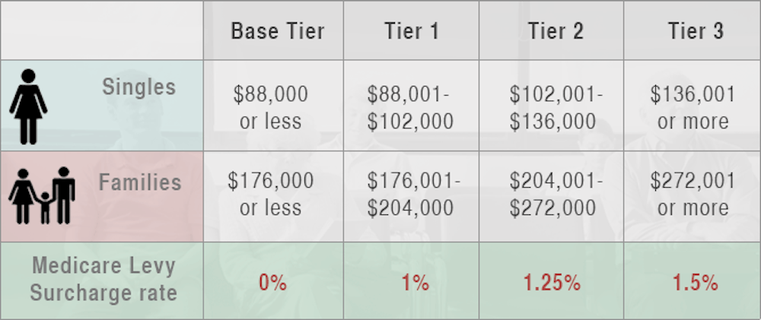The height and width of the screenshot is (320, 761).
Task: Click the family figures icon
Action: (x=42, y=195)
